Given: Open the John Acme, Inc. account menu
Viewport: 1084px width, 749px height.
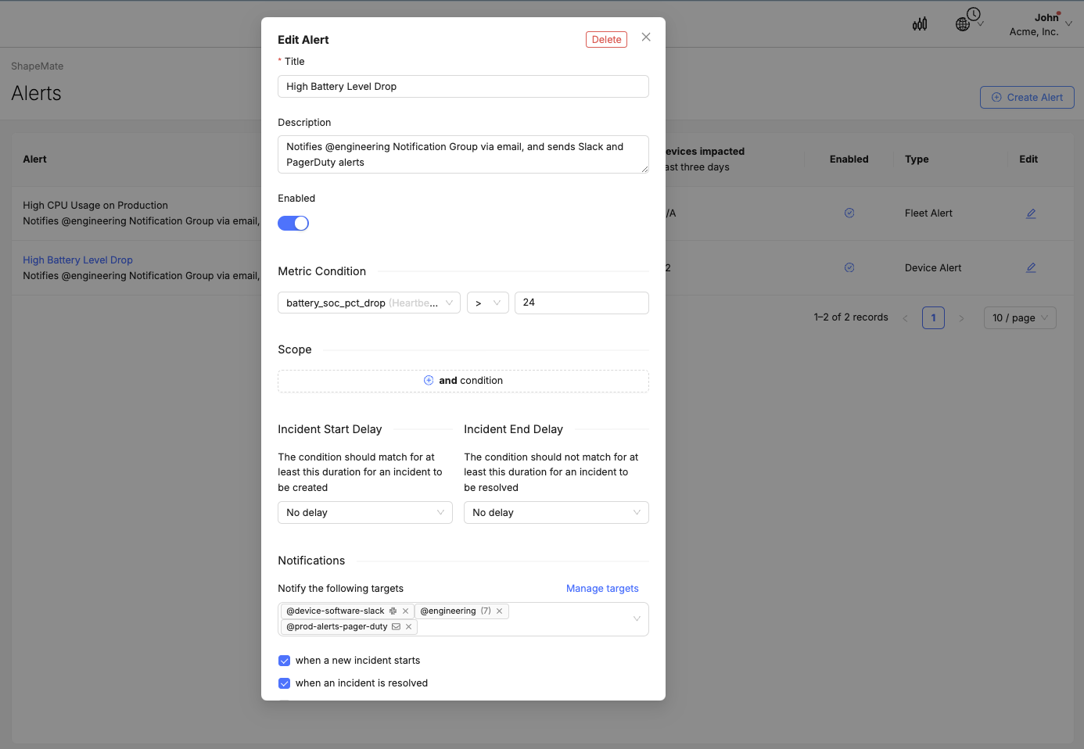Looking at the screenshot, I should coord(1040,24).
